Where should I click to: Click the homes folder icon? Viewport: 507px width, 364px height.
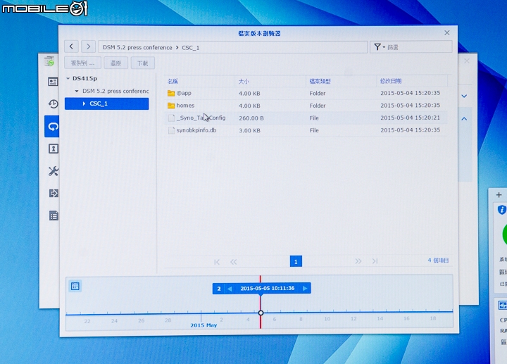[171, 106]
